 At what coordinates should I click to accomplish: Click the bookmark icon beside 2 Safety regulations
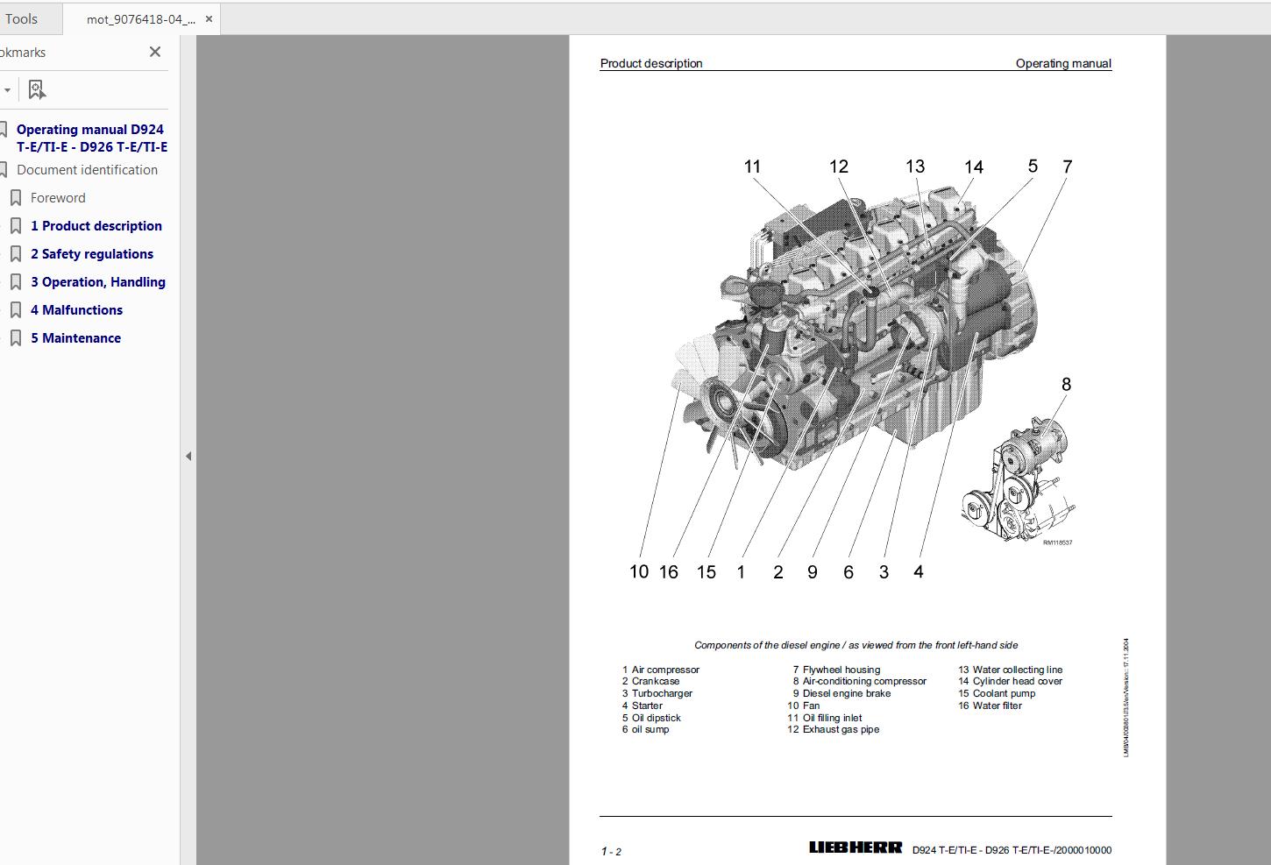16,253
